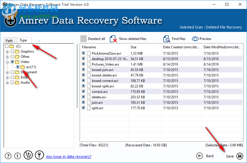Image resolution: width=247 pixels, height=163 pixels.
Task: Click the file icon of correct.avi
Action: (89, 91)
